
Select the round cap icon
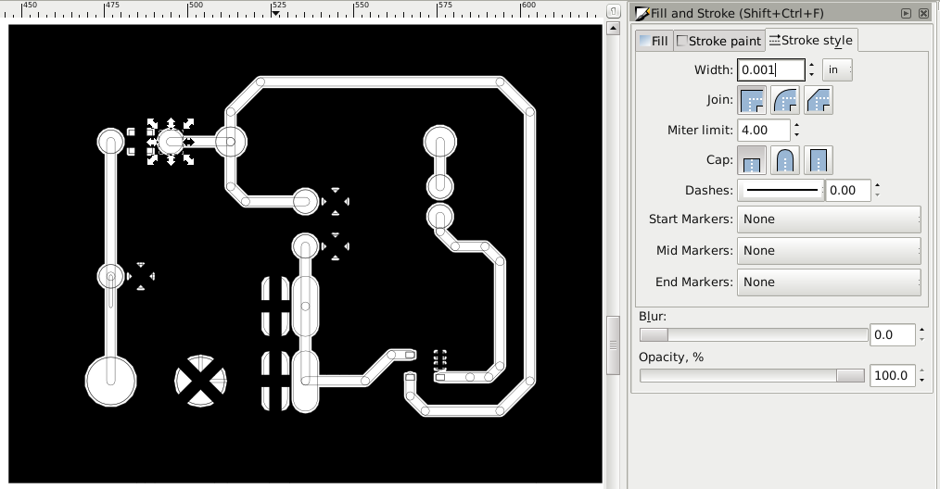coord(785,160)
